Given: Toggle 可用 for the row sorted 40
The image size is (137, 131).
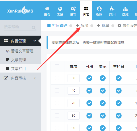Looking at the screenshot, I should (89, 91).
